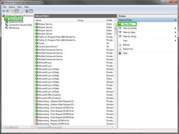Click the View action in the Actions pane

coord(125,41)
